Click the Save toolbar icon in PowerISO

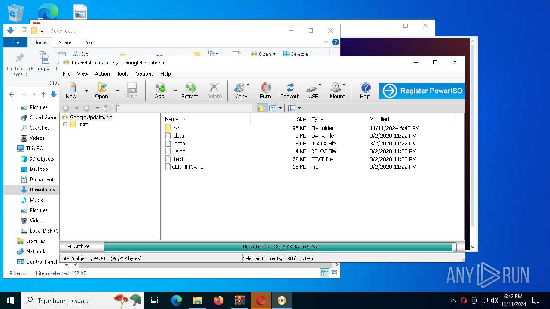coord(132,91)
